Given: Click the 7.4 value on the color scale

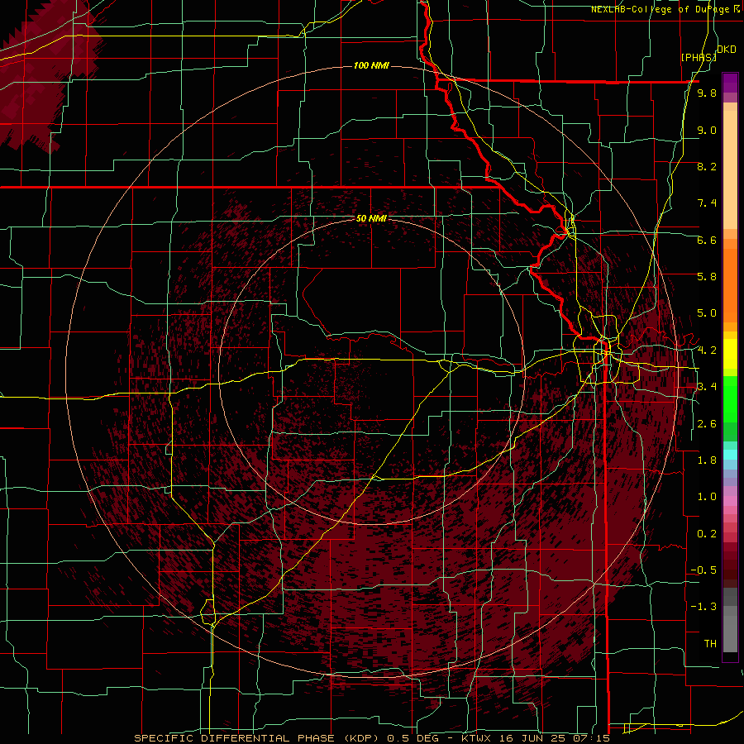Looking at the screenshot, I should pyautogui.click(x=707, y=203).
